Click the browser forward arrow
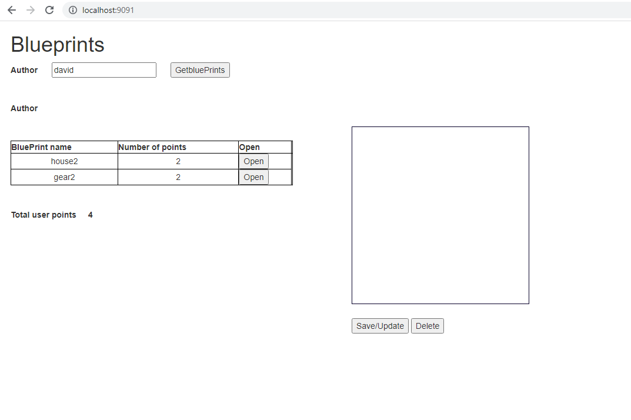The image size is (631, 420). (31, 10)
